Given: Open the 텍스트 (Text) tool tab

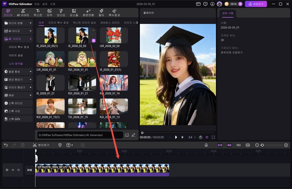Looking at the screenshot, I should [x=38, y=12].
